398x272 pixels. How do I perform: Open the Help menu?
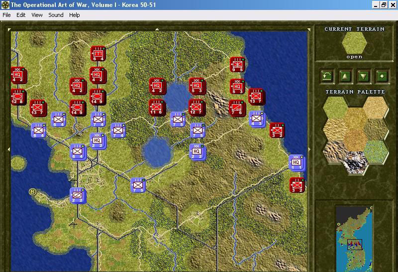click(x=74, y=15)
